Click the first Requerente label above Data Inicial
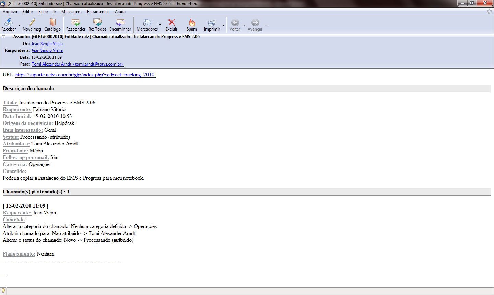The width and height of the screenshot is (494, 295). pyautogui.click(x=17, y=109)
